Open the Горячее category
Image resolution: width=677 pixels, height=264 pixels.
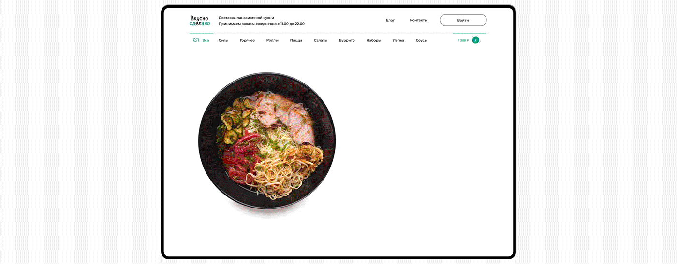247,40
